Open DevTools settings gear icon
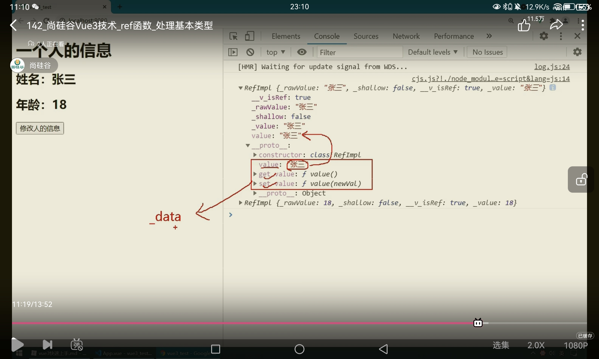 pyautogui.click(x=544, y=36)
